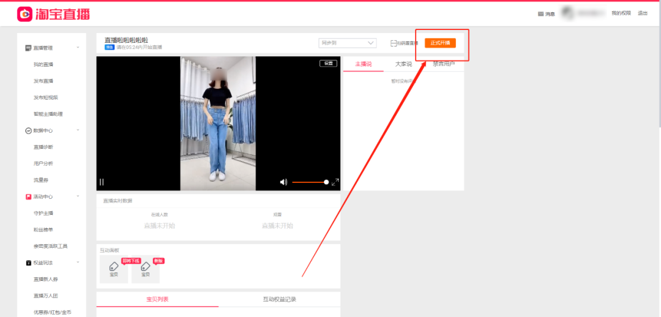Image resolution: width=661 pixels, height=317 pixels.
Task: Click the 宝贝 tile labeled 新版
Action: coord(146,269)
